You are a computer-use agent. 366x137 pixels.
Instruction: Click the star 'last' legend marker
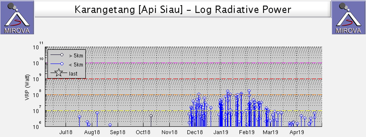coord(59,73)
